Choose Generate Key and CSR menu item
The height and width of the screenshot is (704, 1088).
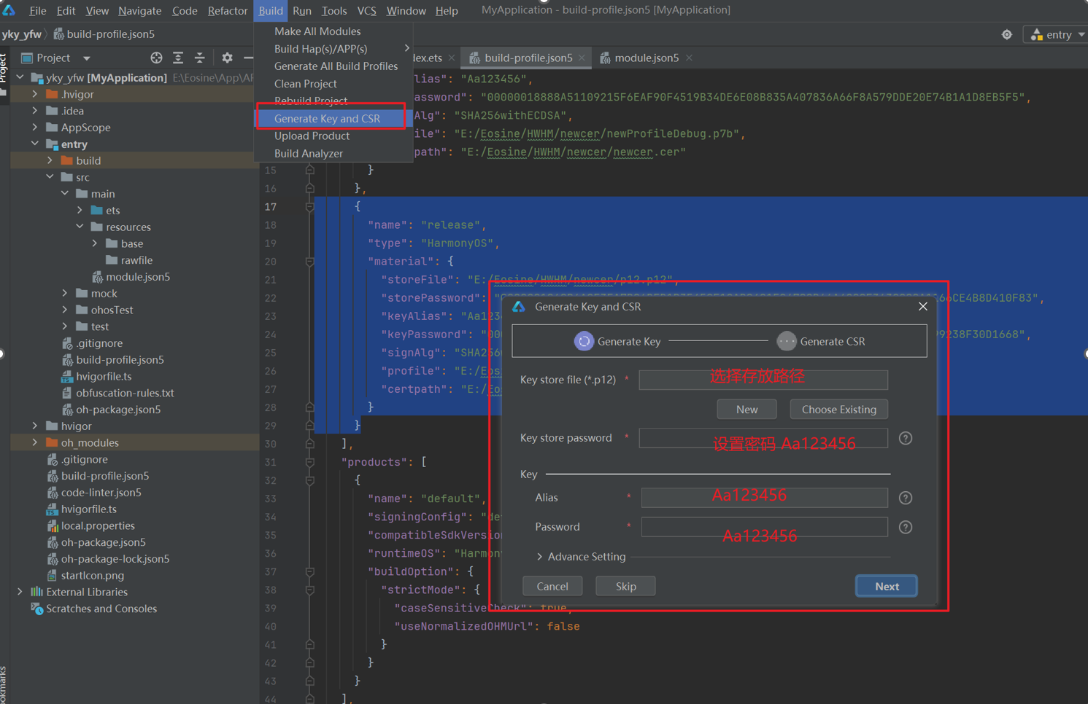click(x=327, y=118)
